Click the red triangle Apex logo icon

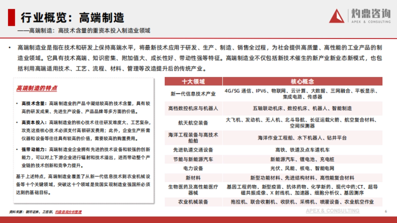(x=336, y=17)
